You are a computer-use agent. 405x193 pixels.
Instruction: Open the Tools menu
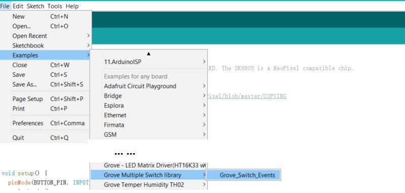[x=55, y=6]
